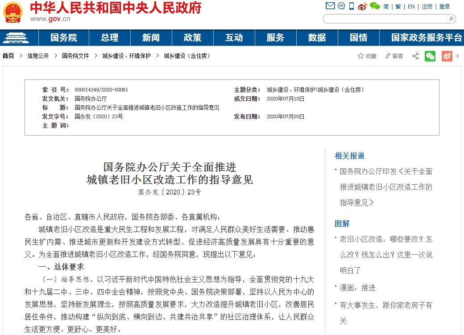Open the 数据 menu

pyautogui.click(x=317, y=37)
